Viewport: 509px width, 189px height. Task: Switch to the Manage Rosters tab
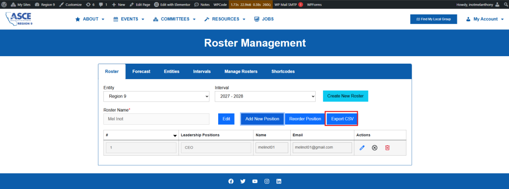tap(241, 72)
